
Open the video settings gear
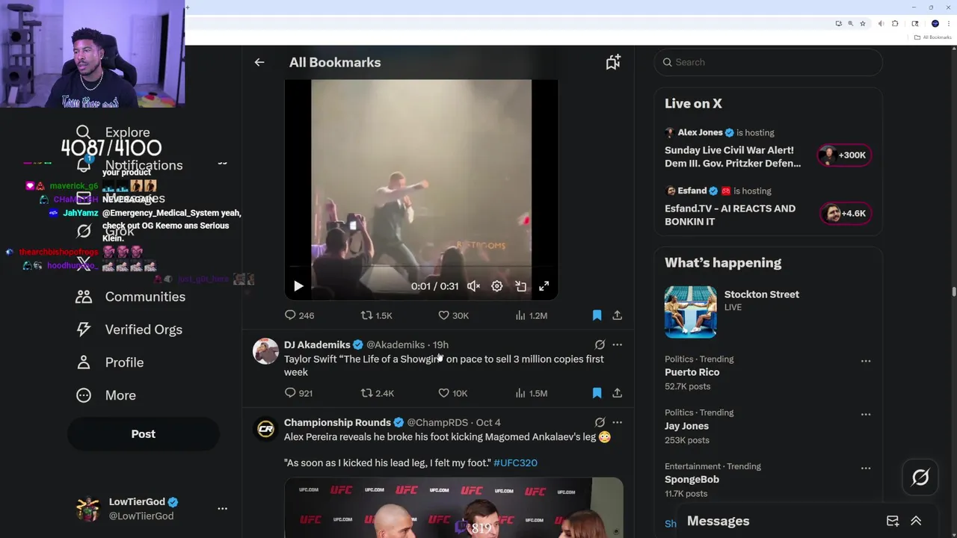pos(497,286)
